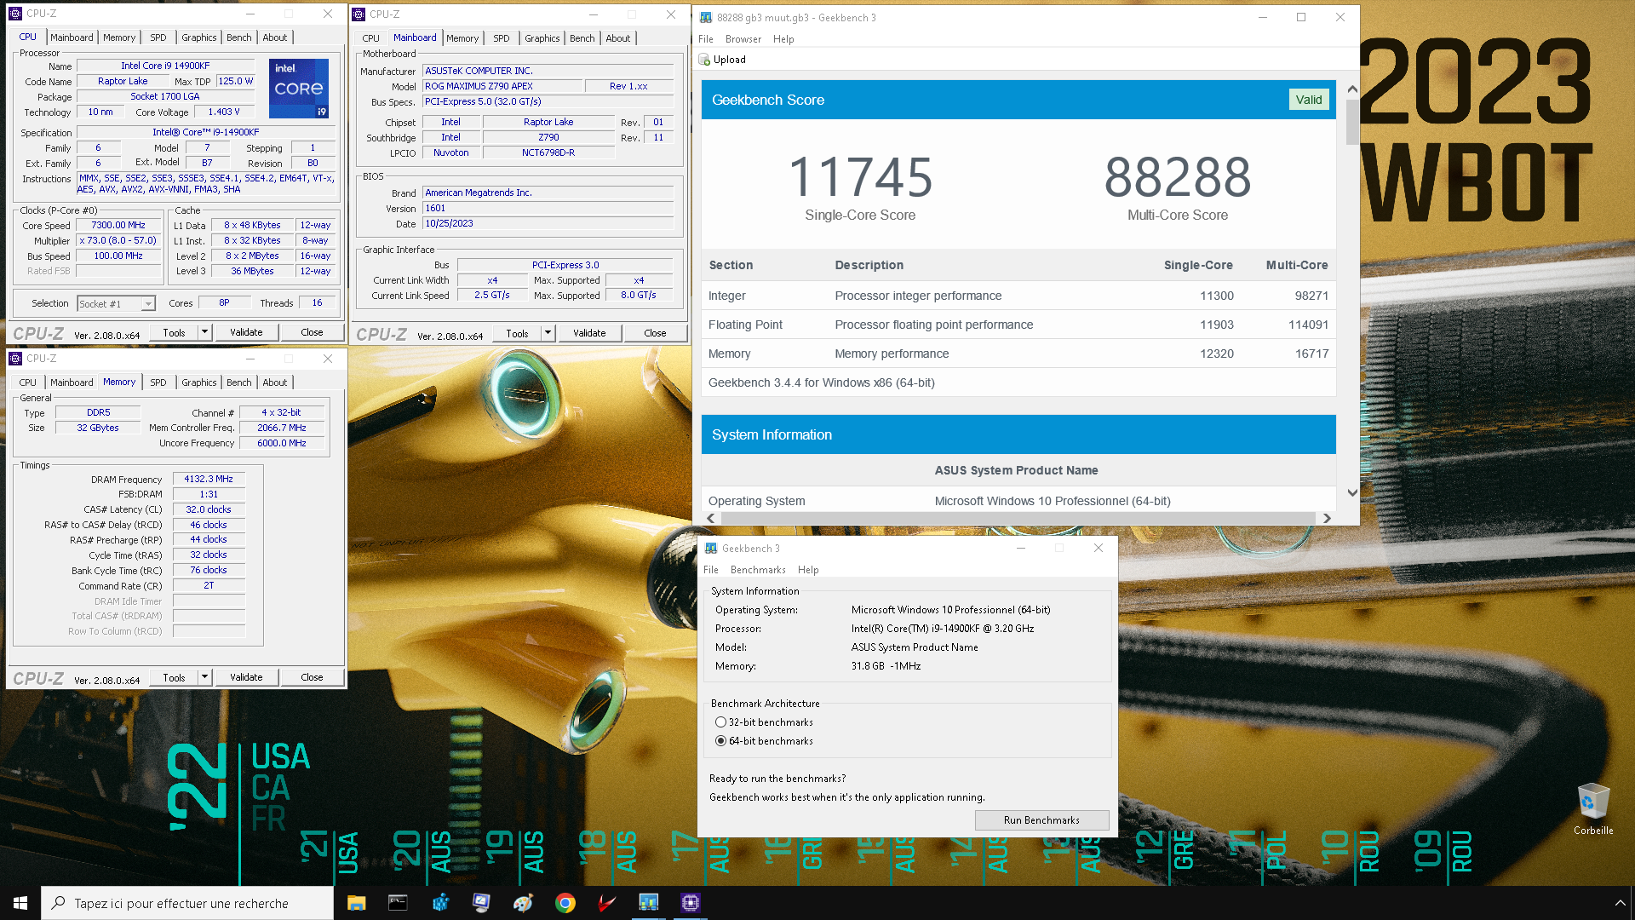The width and height of the screenshot is (1635, 920).
Task: Open Corbeille recycle bin on desktop
Action: point(1592,808)
